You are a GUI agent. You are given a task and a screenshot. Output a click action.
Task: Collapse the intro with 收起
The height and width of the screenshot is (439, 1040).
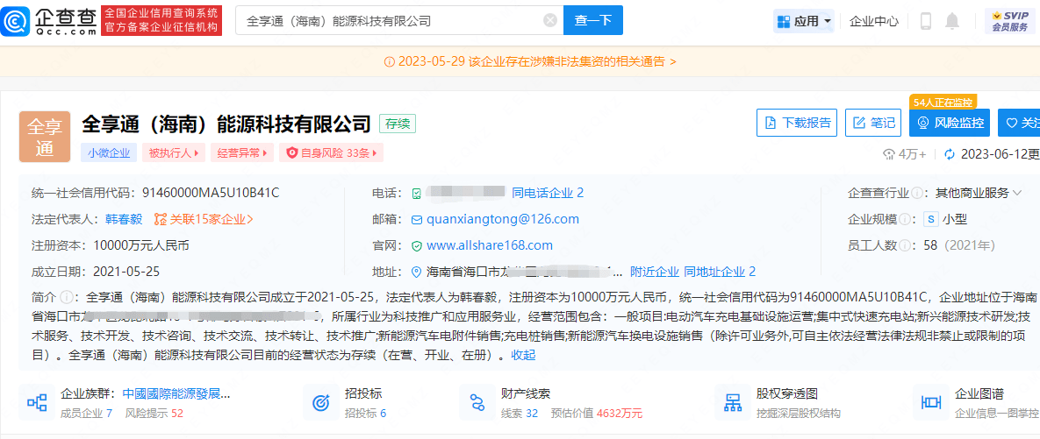(x=523, y=356)
